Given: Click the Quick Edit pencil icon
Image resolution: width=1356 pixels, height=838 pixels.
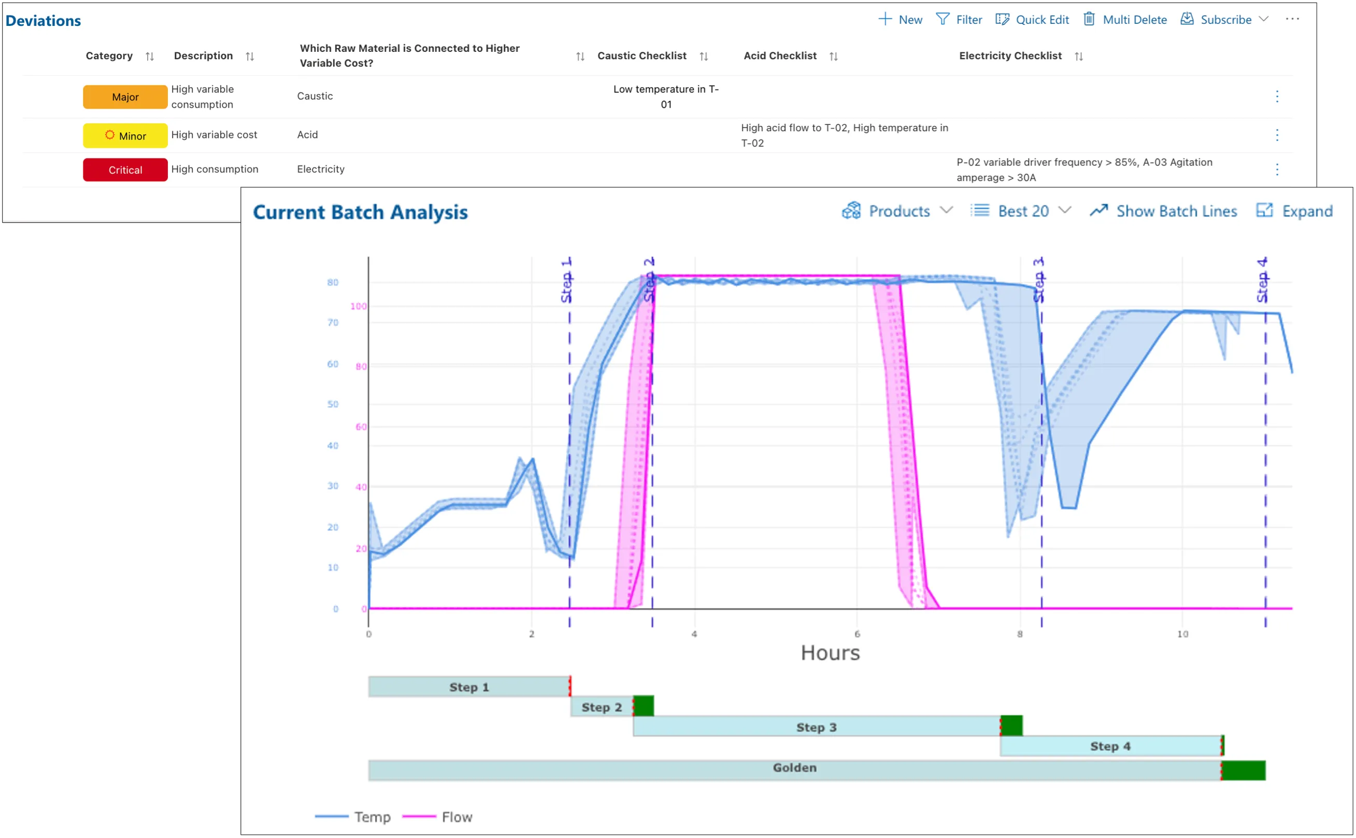Looking at the screenshot, I should [1003, 19].
